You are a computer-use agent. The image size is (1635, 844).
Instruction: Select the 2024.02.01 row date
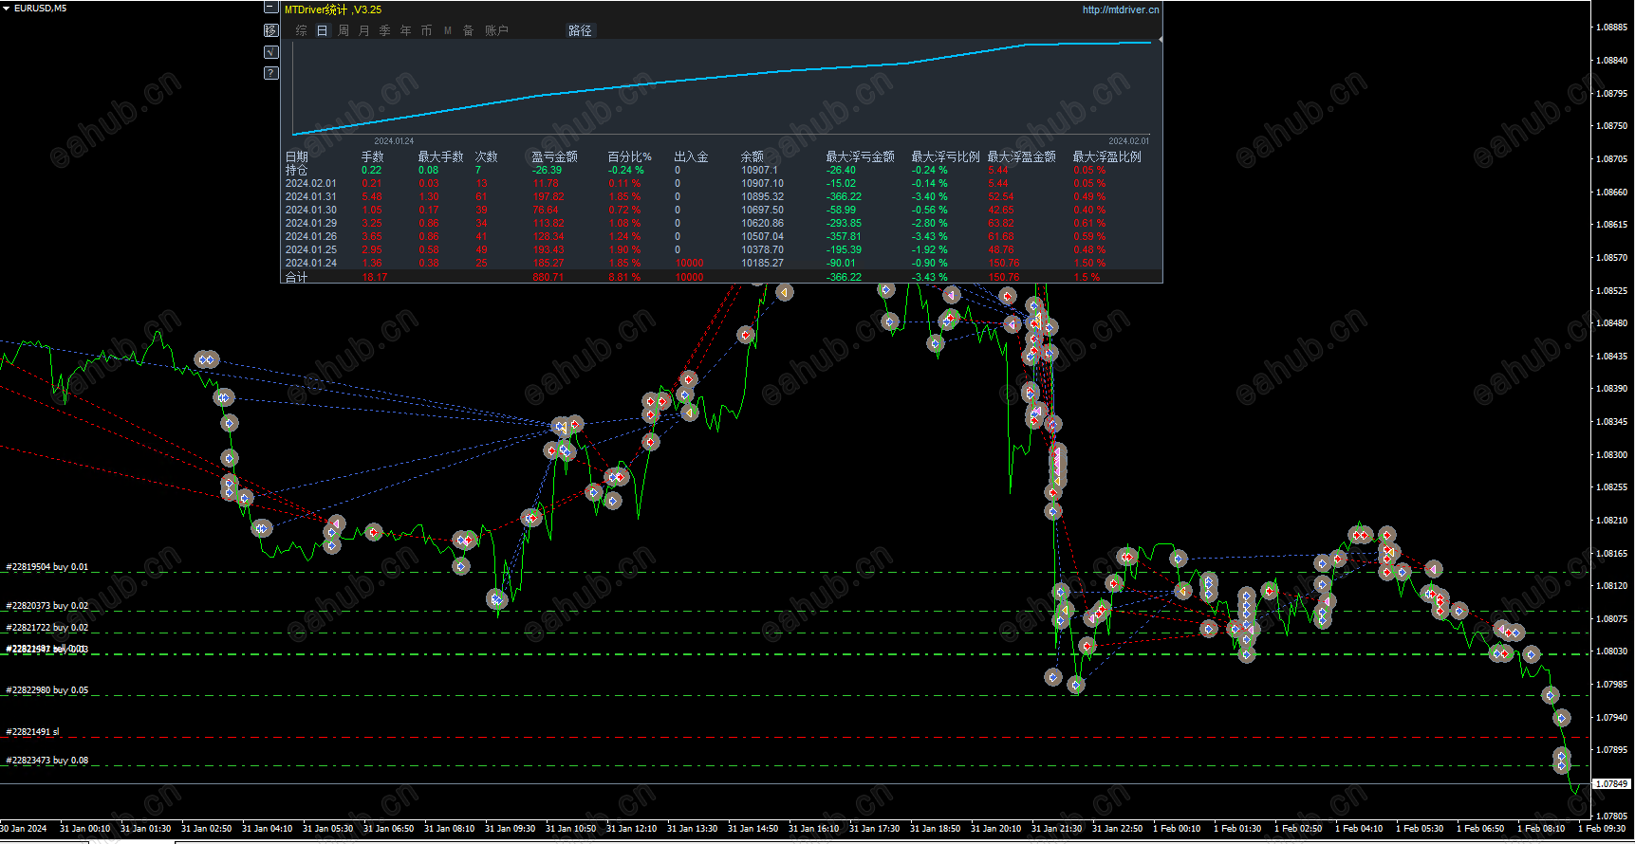click(311, 184)
